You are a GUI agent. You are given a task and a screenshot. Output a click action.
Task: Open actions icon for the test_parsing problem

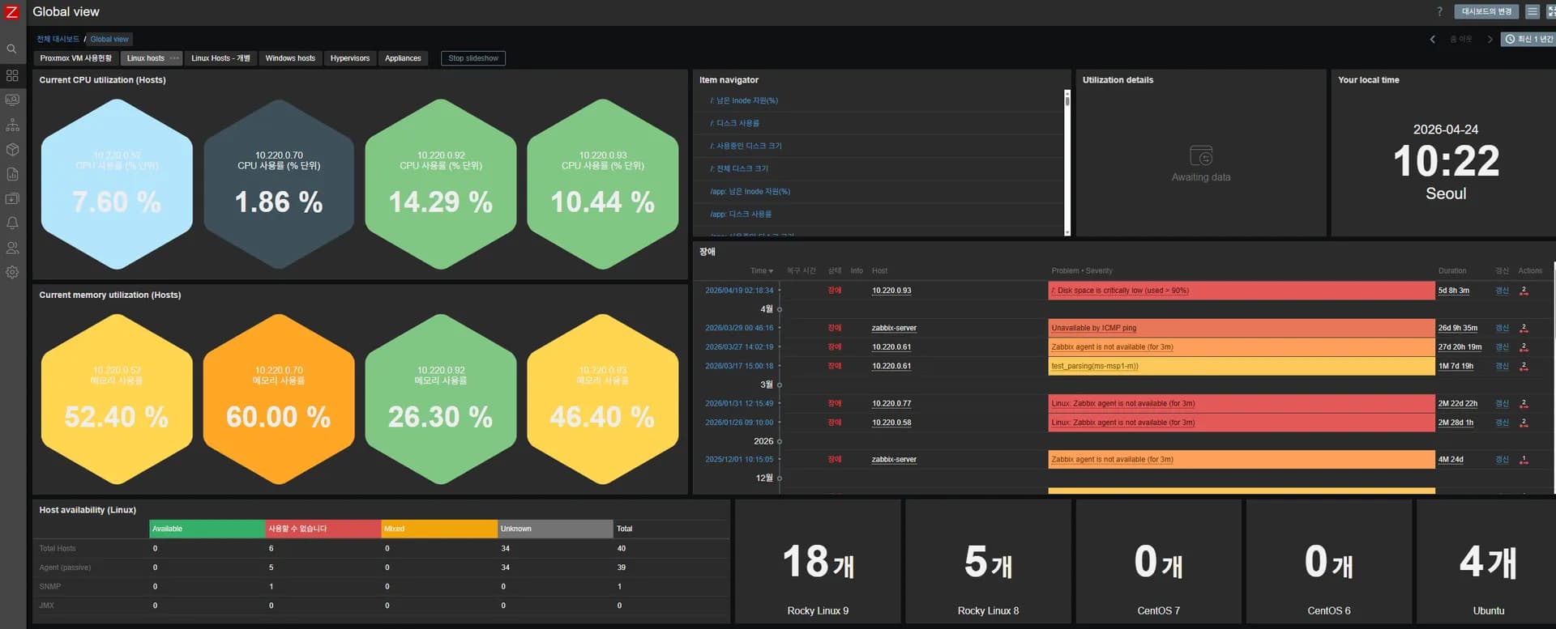pyautogui.click(x=1524, y=366)
